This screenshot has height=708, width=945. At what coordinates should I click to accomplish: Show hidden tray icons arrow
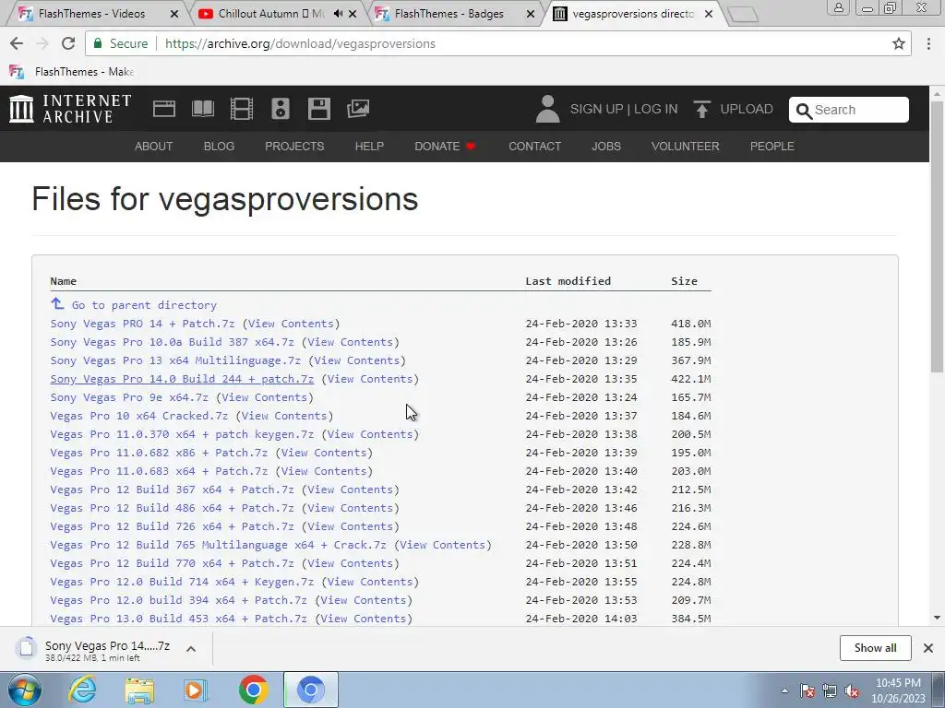pos(784,691)
